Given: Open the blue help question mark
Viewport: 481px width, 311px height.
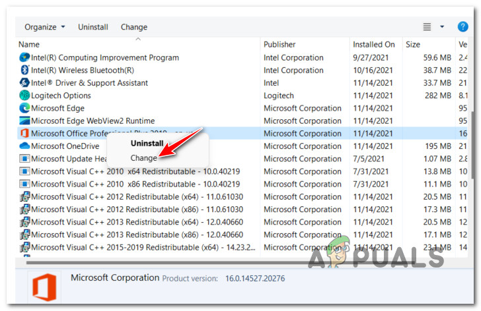Looking at the screenshot, I should point(462,27).
